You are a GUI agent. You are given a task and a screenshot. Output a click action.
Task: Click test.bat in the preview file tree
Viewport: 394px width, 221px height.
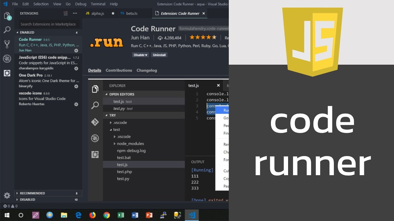[124, 157]
